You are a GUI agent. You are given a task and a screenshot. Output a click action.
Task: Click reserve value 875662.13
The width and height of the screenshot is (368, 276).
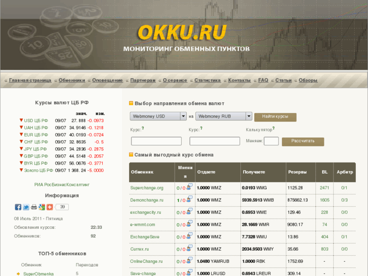[x=298, y=200]
